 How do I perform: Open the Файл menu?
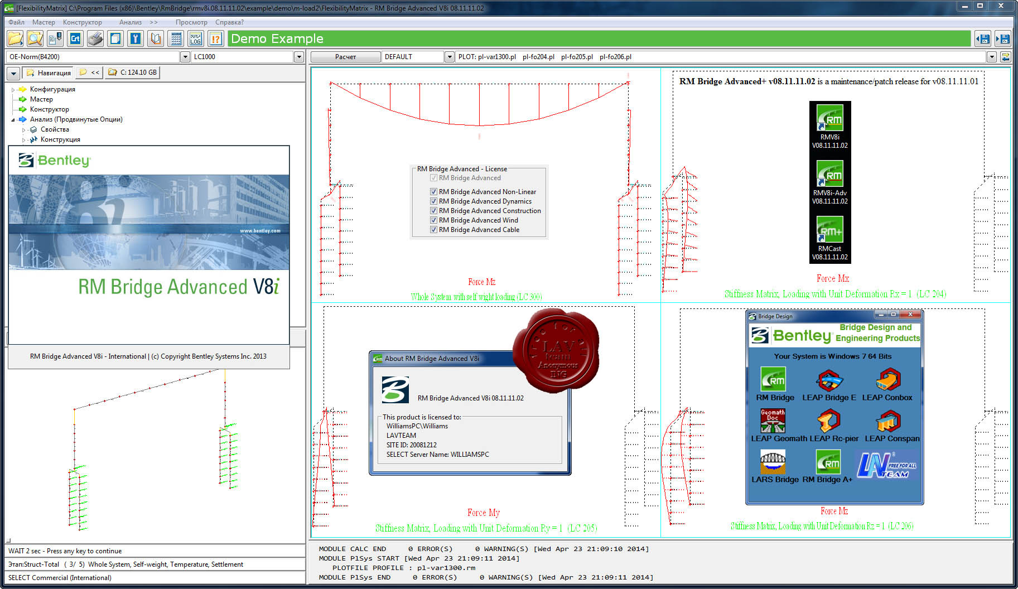tap(16, 22)
